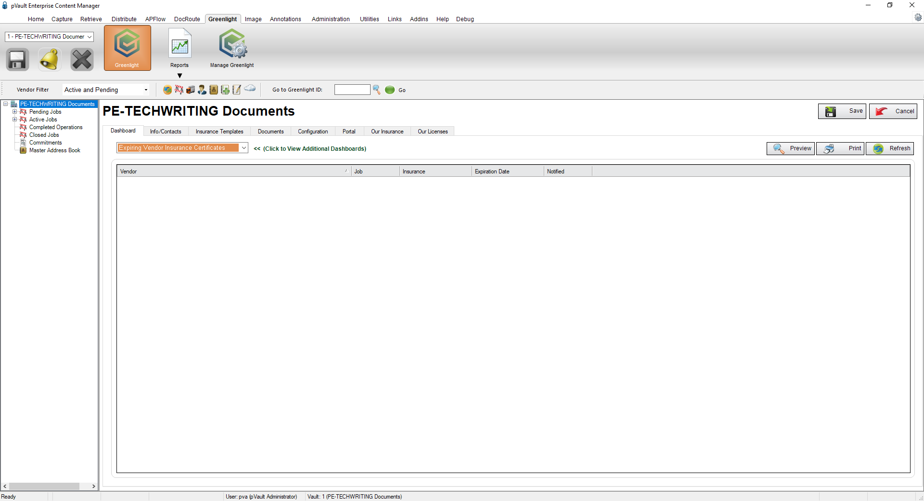Click the settings gear icon at top right
This screenshot has height=501, width=924.
918,17
